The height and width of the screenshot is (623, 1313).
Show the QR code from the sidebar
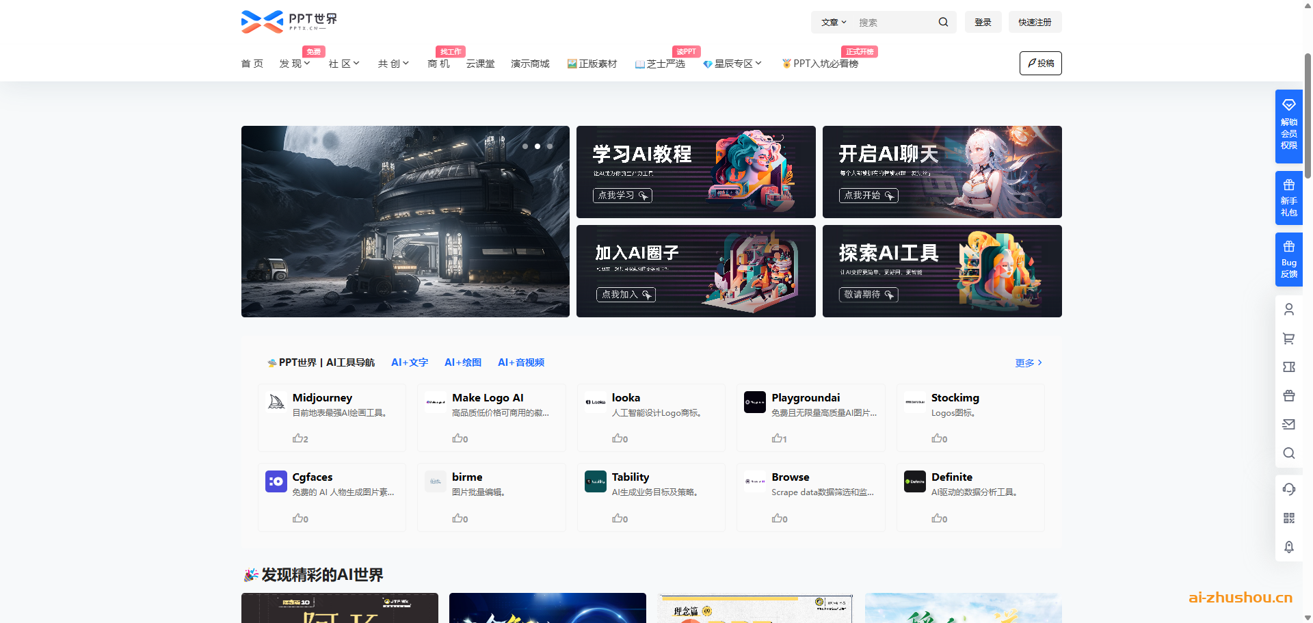click(x=1289, y=518)
